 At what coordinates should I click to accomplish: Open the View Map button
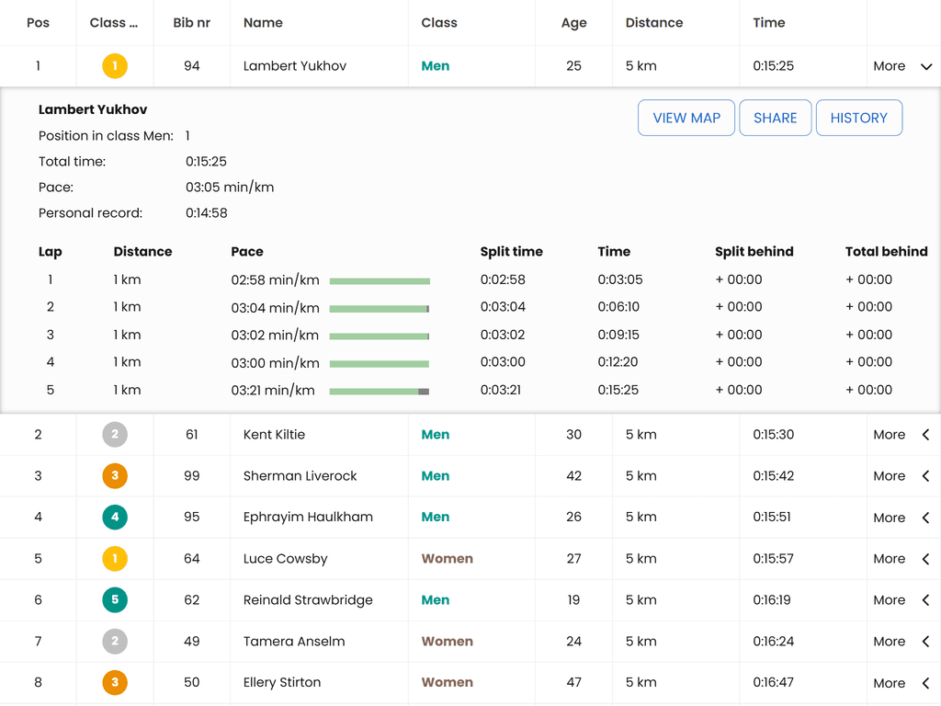[x=686, y=118]
